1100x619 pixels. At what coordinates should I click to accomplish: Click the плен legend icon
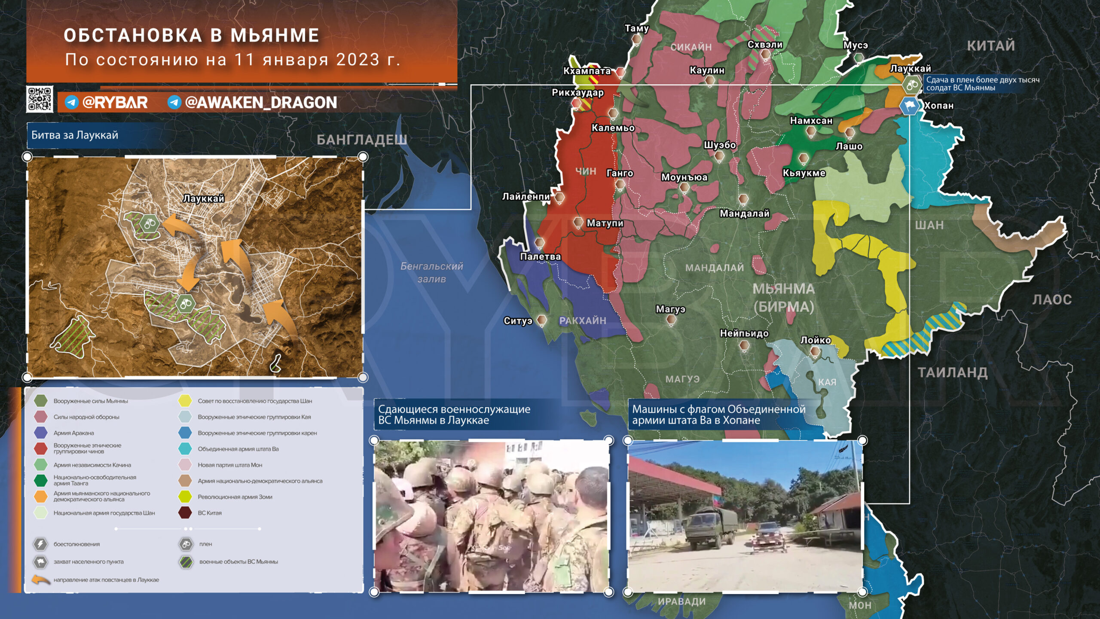(x=186, y=544)
